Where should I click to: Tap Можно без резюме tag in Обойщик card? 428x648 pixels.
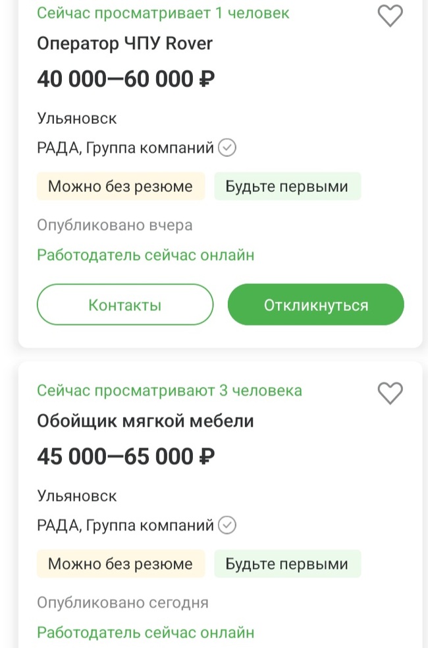click(x=120, y=564)
